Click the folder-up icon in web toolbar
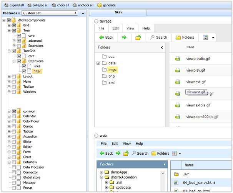Viewport: 233px width, 193px height. 126,153
